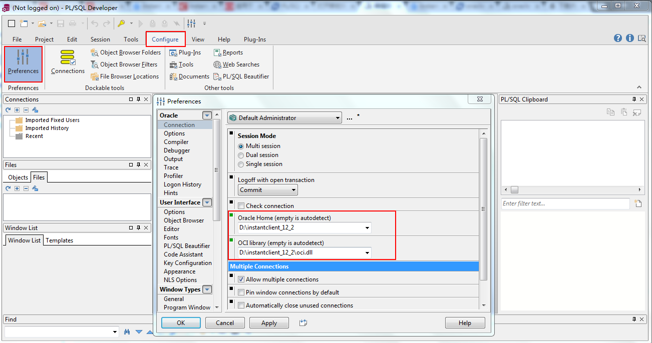The width and height of the screenshot is (652, 343).
Task: Select Key Configuration in preferences list
Action: point(188,263)
